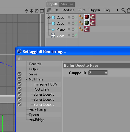Click the home icon in Object Manager
Image resolution: width=130 pixels, height=132 pixels.
click(128, 10)
